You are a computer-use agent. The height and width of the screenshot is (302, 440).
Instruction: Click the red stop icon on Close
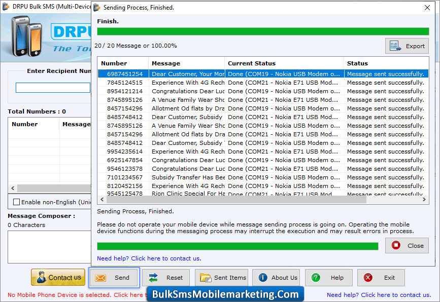click(396, 245)
